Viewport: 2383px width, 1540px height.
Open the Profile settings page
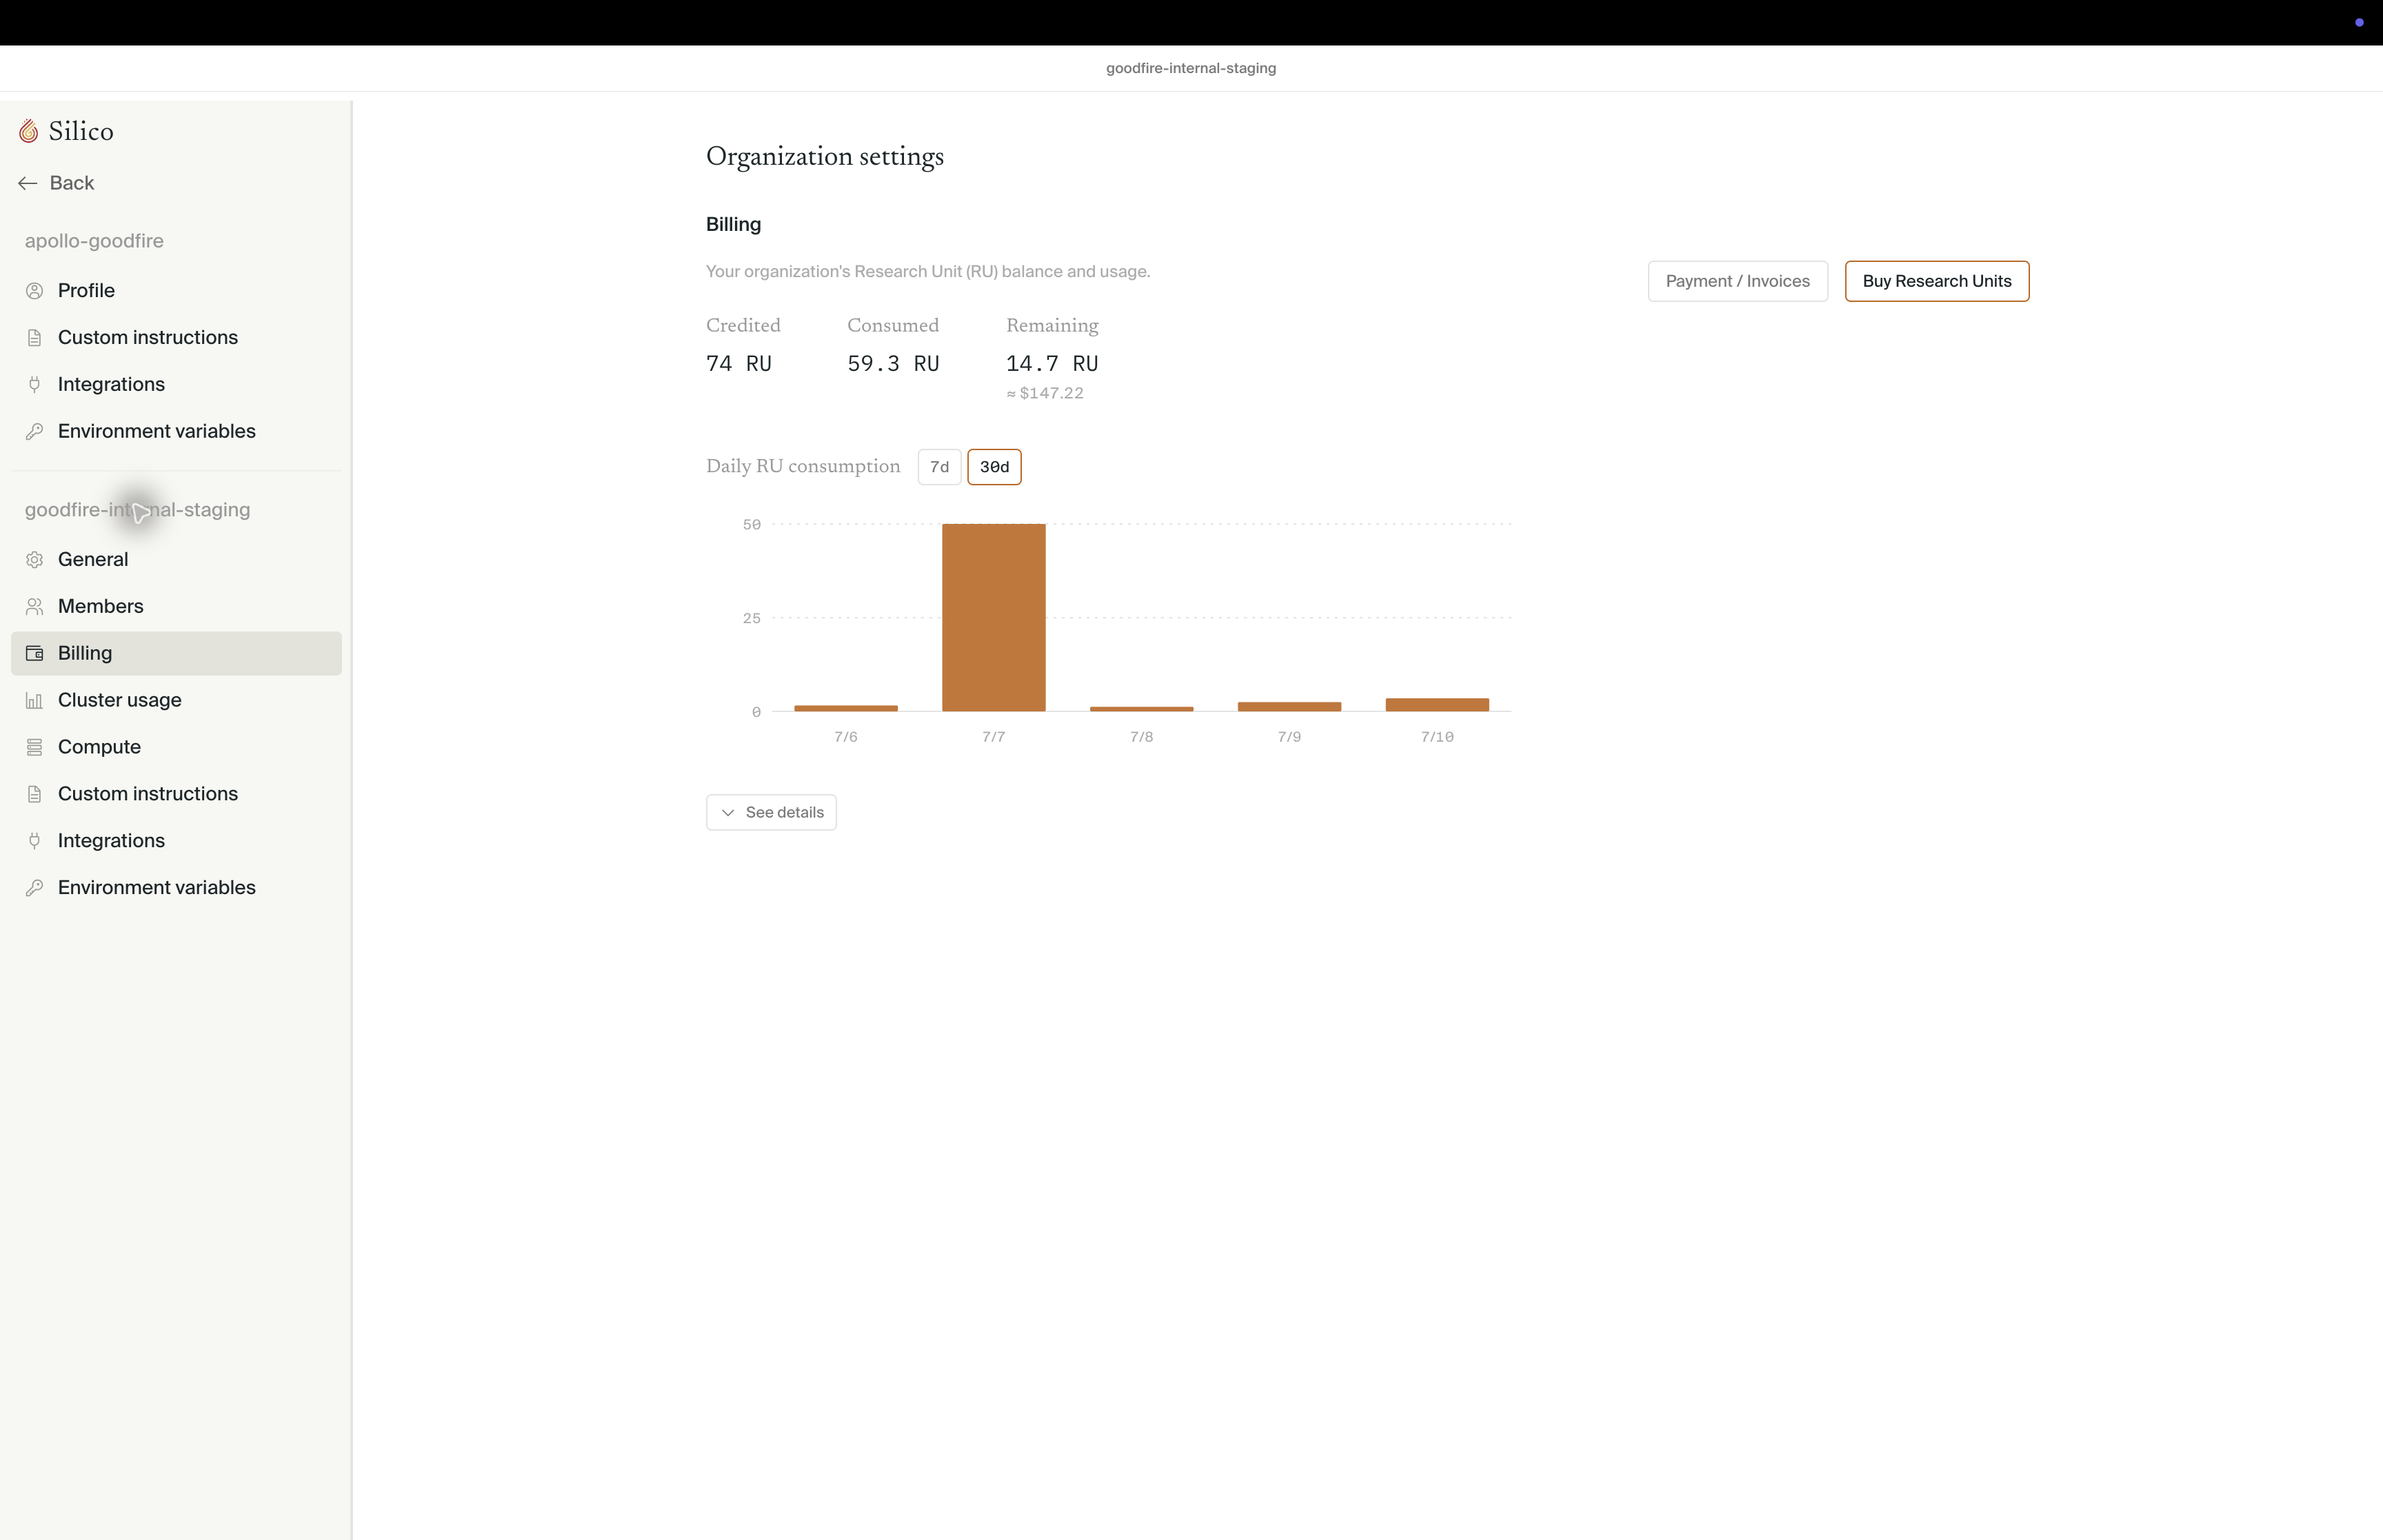click(x=176, y=291)
